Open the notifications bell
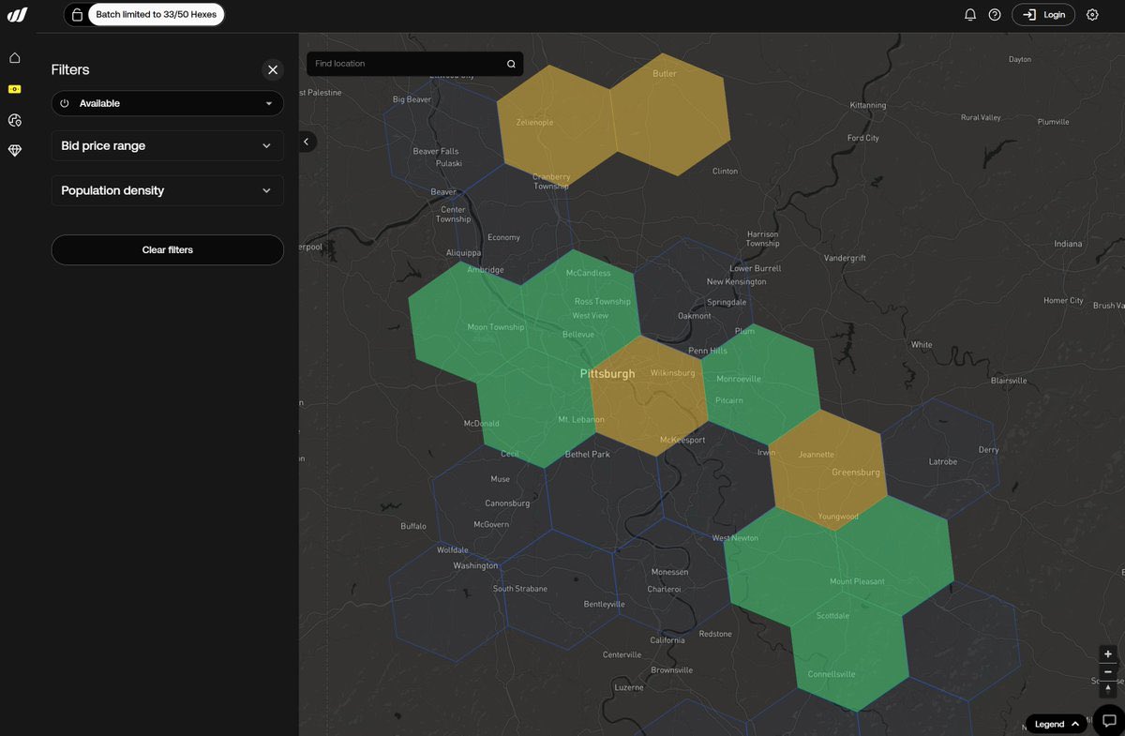Image resolution: width=1125 pixels, height=736 pixels. click(x=970, y=15)
